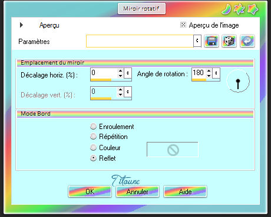
Task: Click the OK button
Action: [90, 191]
